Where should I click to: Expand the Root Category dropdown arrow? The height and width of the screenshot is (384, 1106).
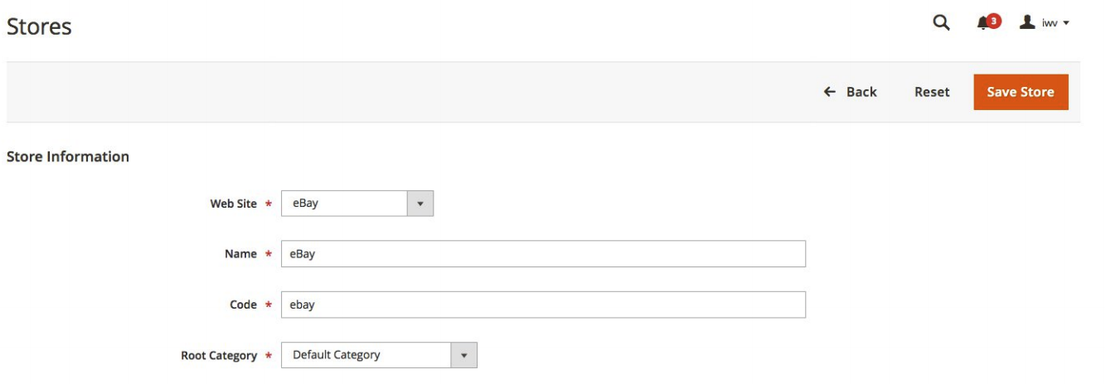coord(463,356)
